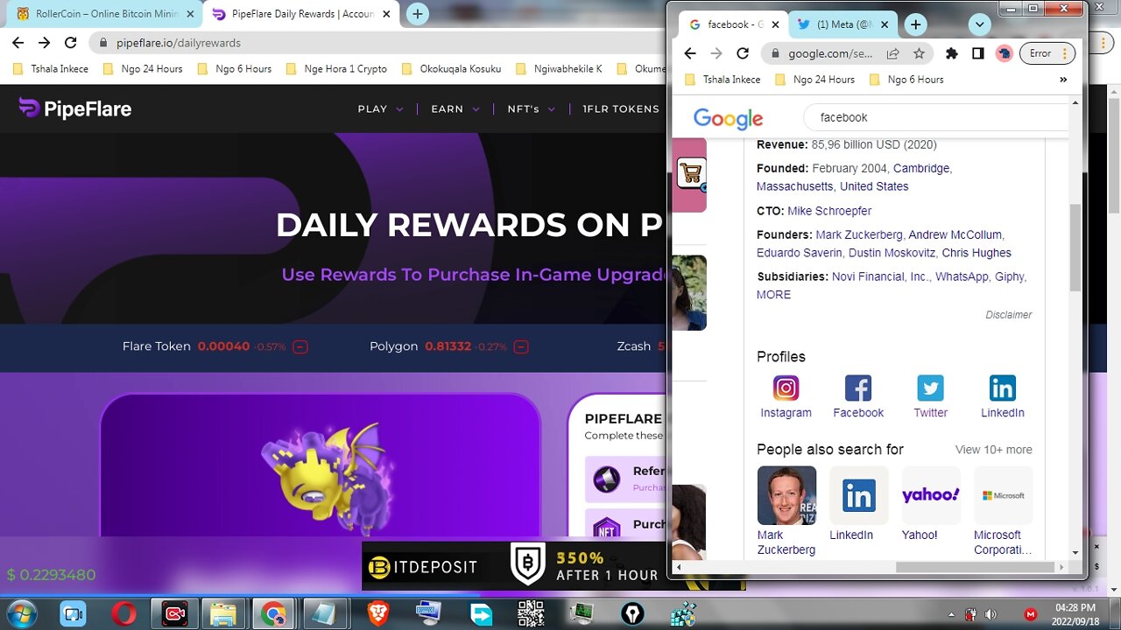Switch to the Meta Twitter tab

tap(842, 24)
